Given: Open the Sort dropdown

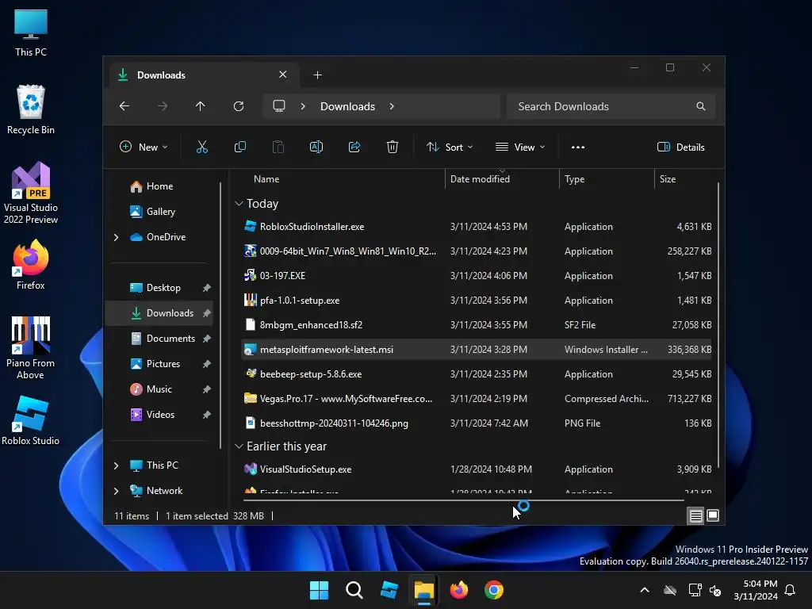Looking at the screenshot, I should click(x=450, y=147).
